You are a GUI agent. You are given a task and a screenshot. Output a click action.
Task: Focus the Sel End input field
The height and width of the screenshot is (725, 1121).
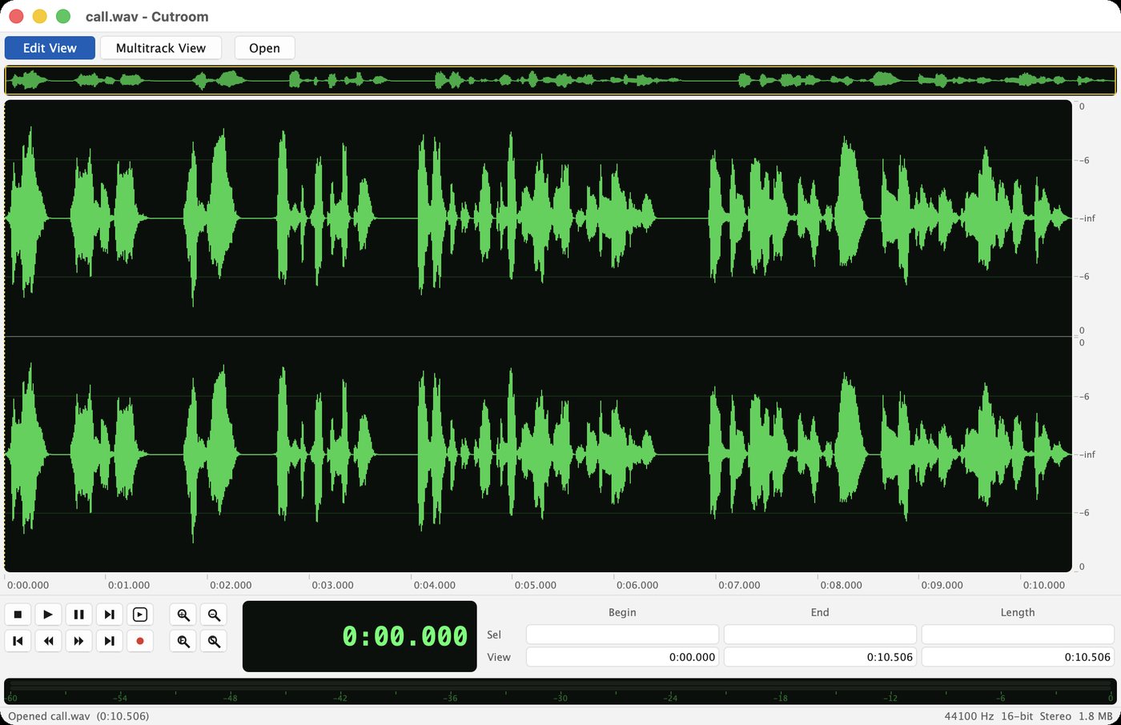tap(820, 635)
